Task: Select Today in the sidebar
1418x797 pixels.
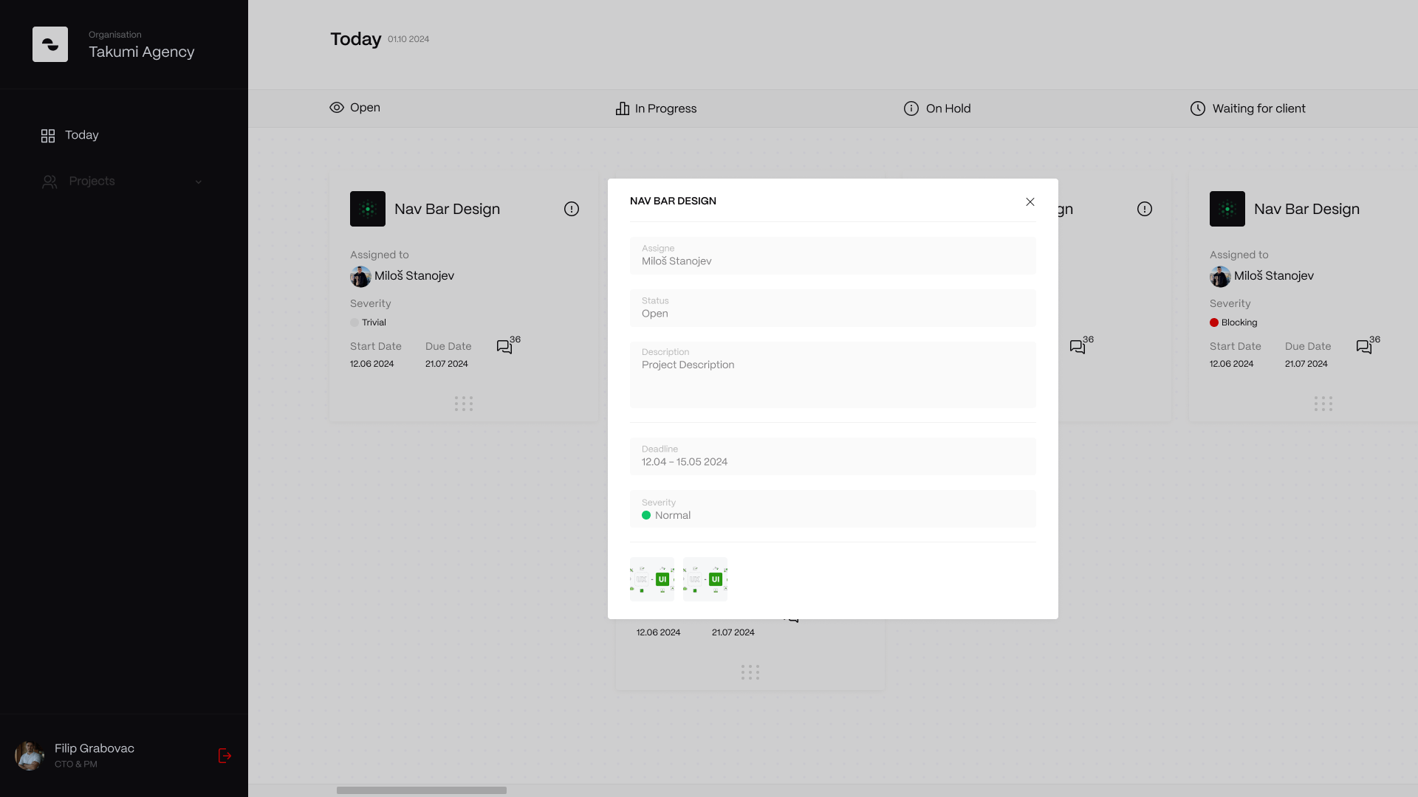Action: (x=81, y=135)
